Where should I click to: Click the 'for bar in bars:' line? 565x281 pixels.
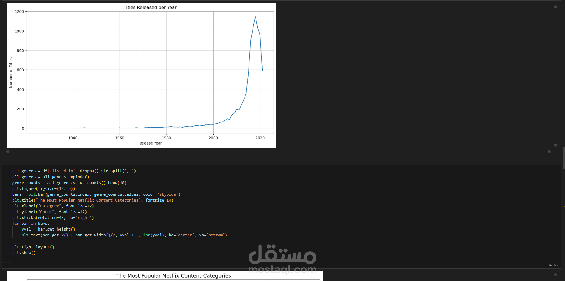tap(31, 224)
